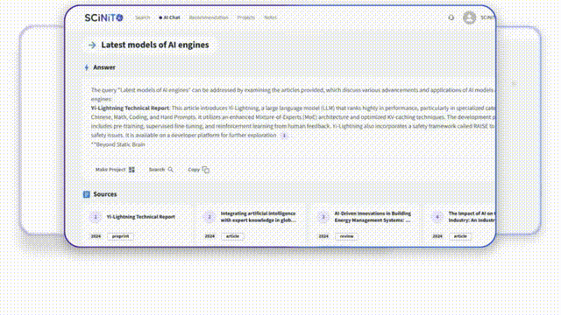Click the Search button under the answer
561x315 pixels.
[x=161, y=170]
